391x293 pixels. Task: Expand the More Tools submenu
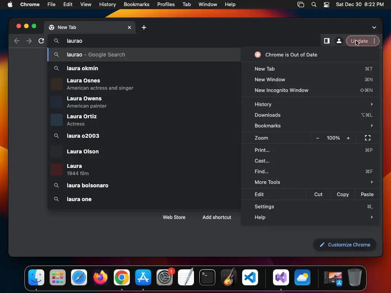coord(310,182)
